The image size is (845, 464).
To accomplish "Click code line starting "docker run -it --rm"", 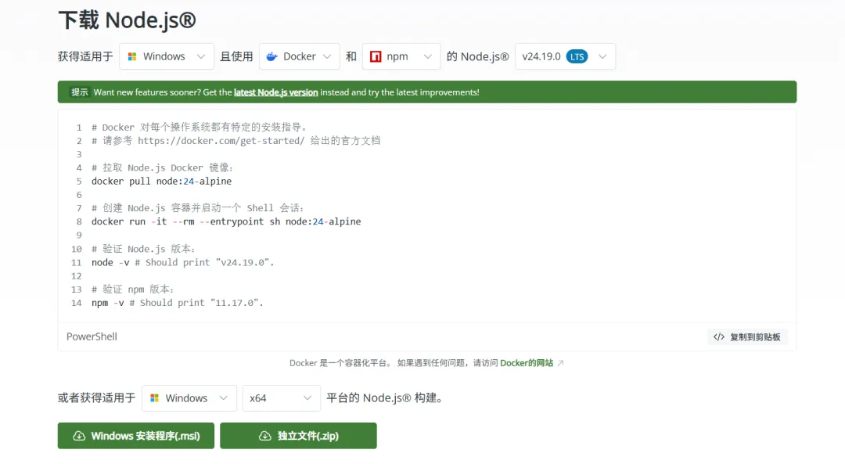I will [226, 221].
